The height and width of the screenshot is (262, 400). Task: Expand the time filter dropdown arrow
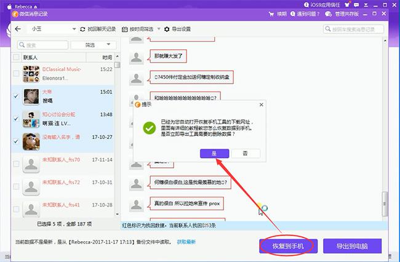click(x=159, y=29)
